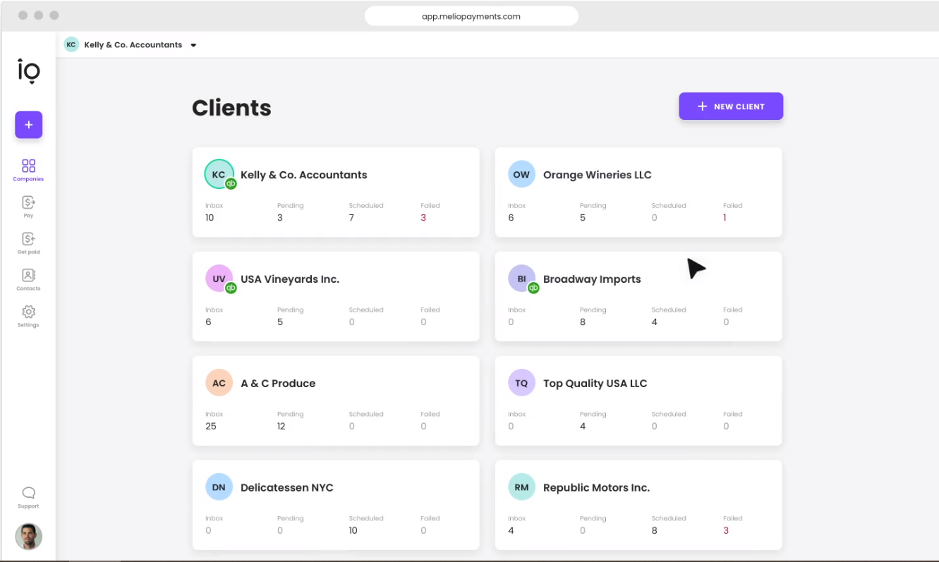This screenshot has height=562, width=939.
Task: Click the Scheduled label on USA Vineyards card
Action: (x=366, y=310)
